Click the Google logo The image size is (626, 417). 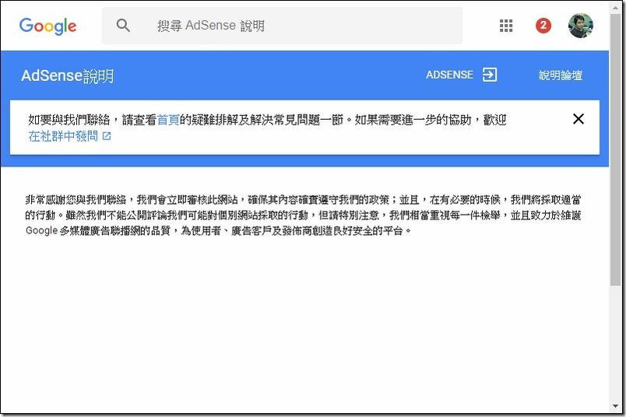click(x=47, y=26)
